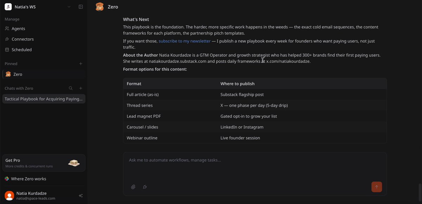The image size is (422, 204).
Task: Click the Natia's WS workspace avatar
Action: [8, 7]
